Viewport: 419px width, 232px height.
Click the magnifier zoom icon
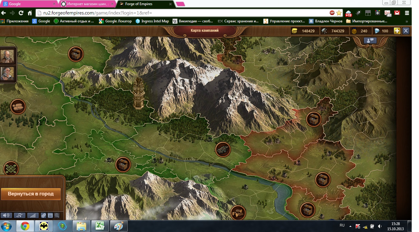[x=57, y=215]
